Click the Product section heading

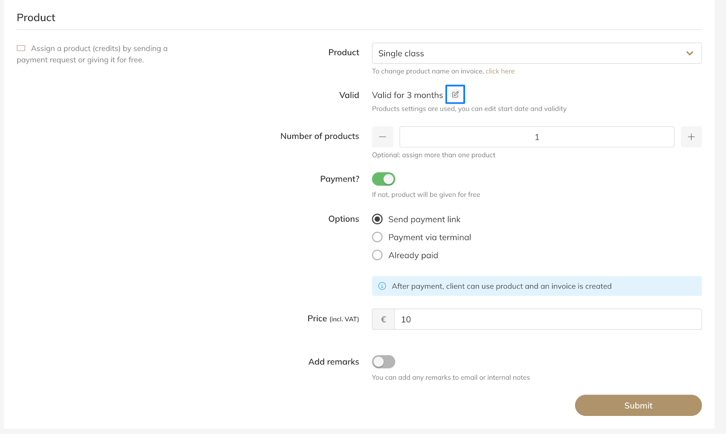pyautogui.click(x=36, y=18)
